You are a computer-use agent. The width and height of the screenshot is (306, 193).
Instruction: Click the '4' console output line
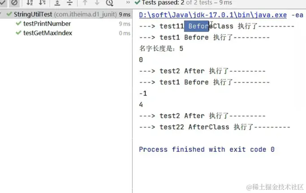[141, 105]
